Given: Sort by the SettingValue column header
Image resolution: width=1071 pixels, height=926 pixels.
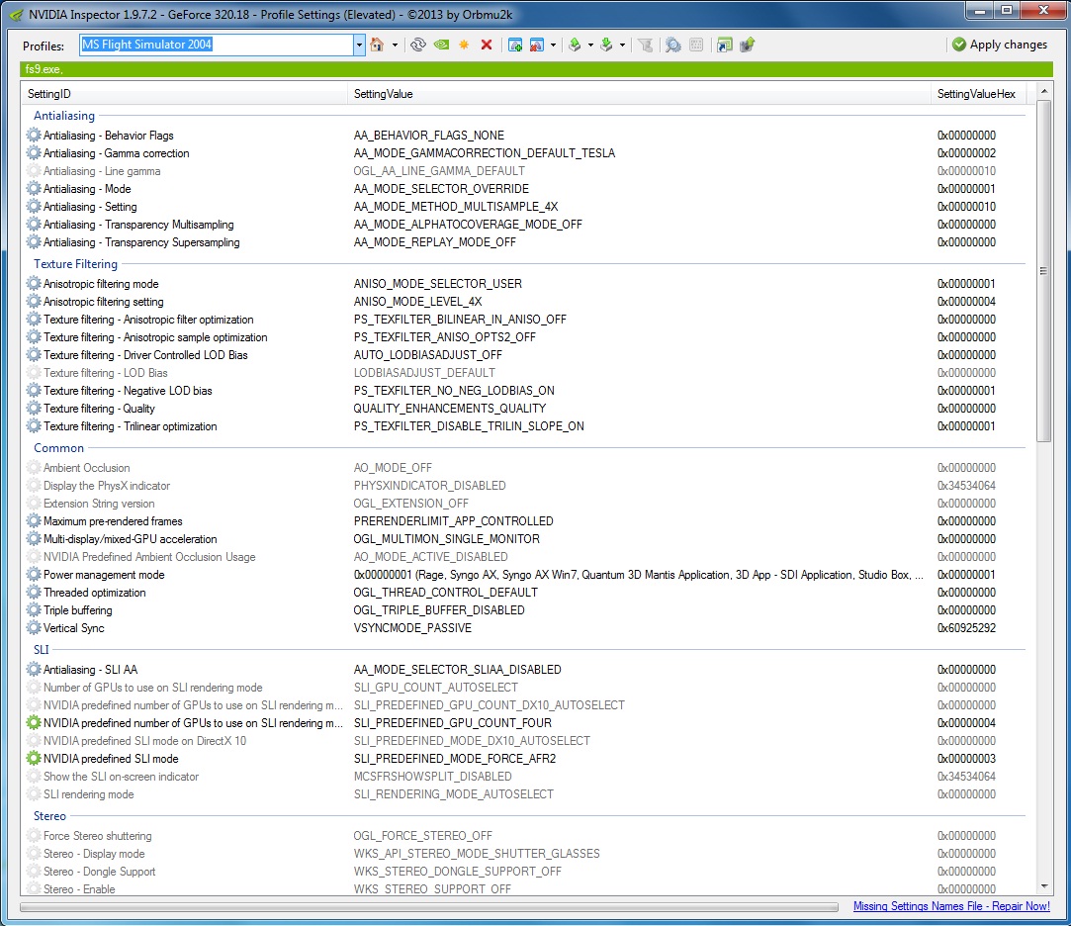Looking at the screenshot, I should tap(639, 94).
